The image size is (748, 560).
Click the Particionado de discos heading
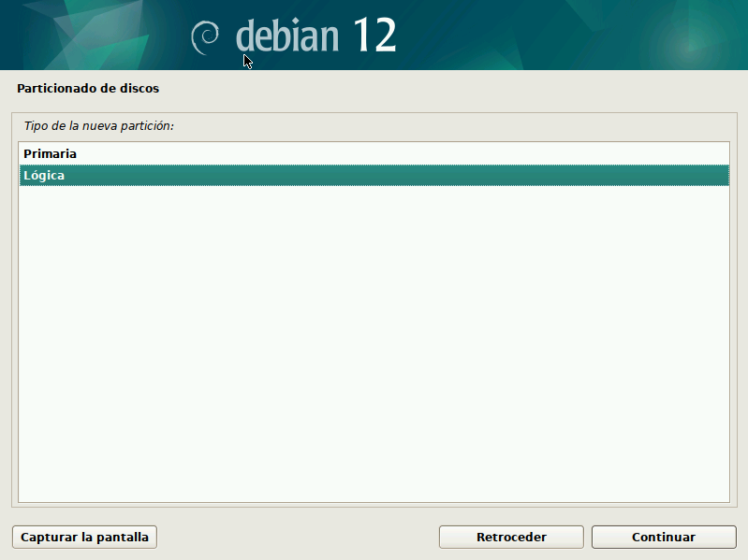[88, 89]
